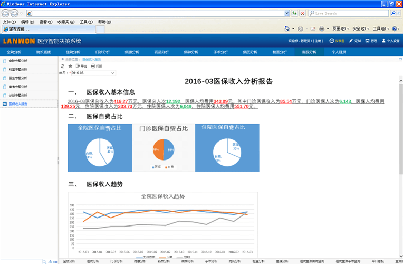403x264 pixels.
Task: Open the 年月 2016-03 dropdown
Action: coord(93,73)
